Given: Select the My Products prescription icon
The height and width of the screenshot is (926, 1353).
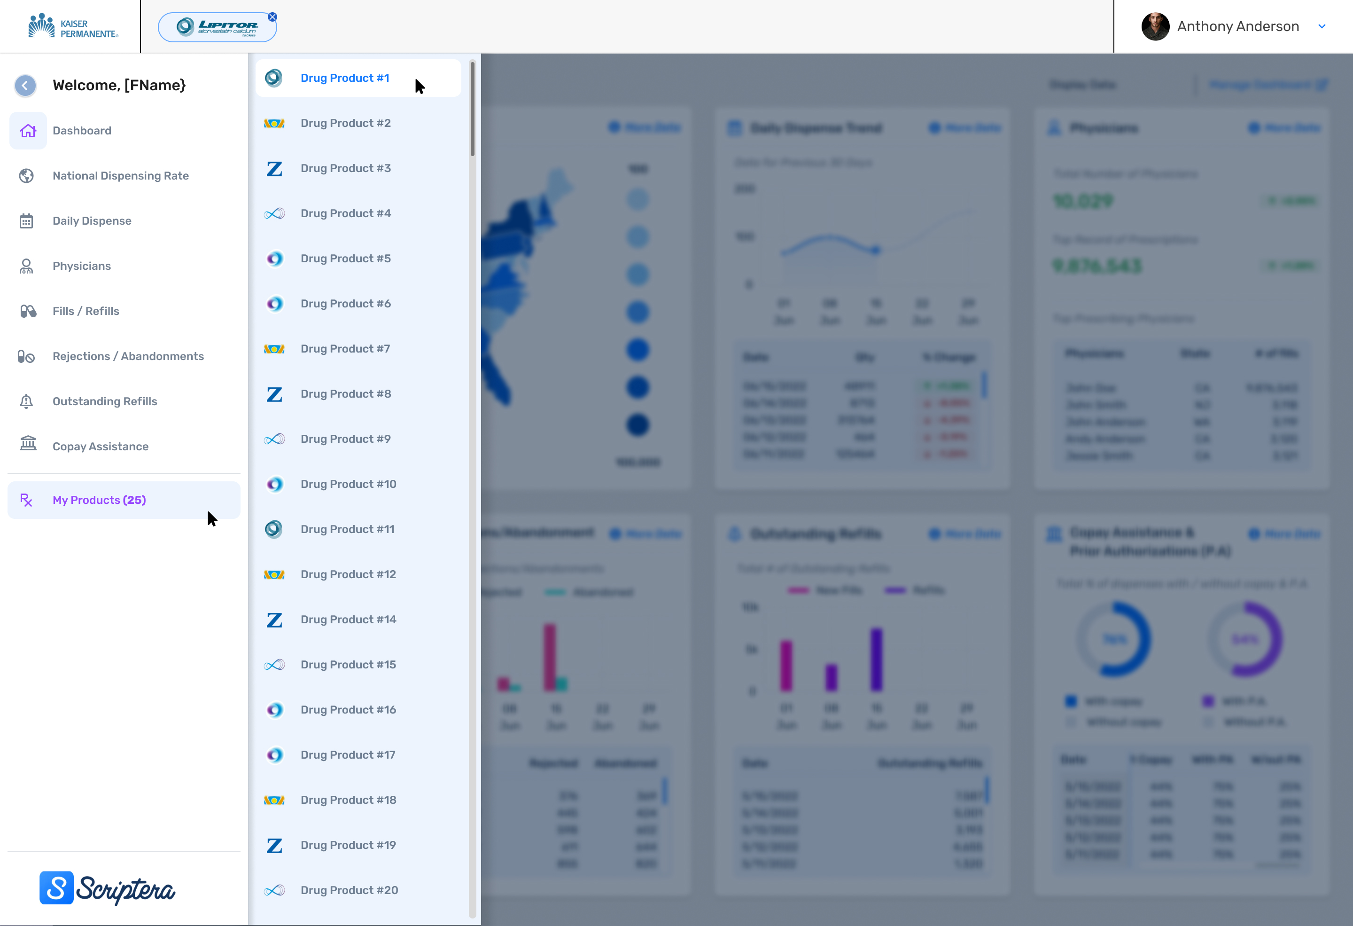Looking at the screenshot, I should tap(28, 499).
